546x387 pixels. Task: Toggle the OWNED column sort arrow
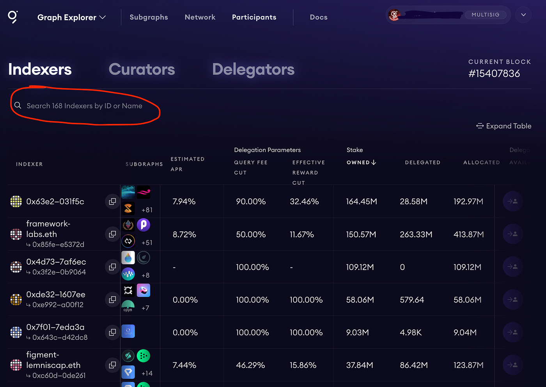(x=373, y=163)
